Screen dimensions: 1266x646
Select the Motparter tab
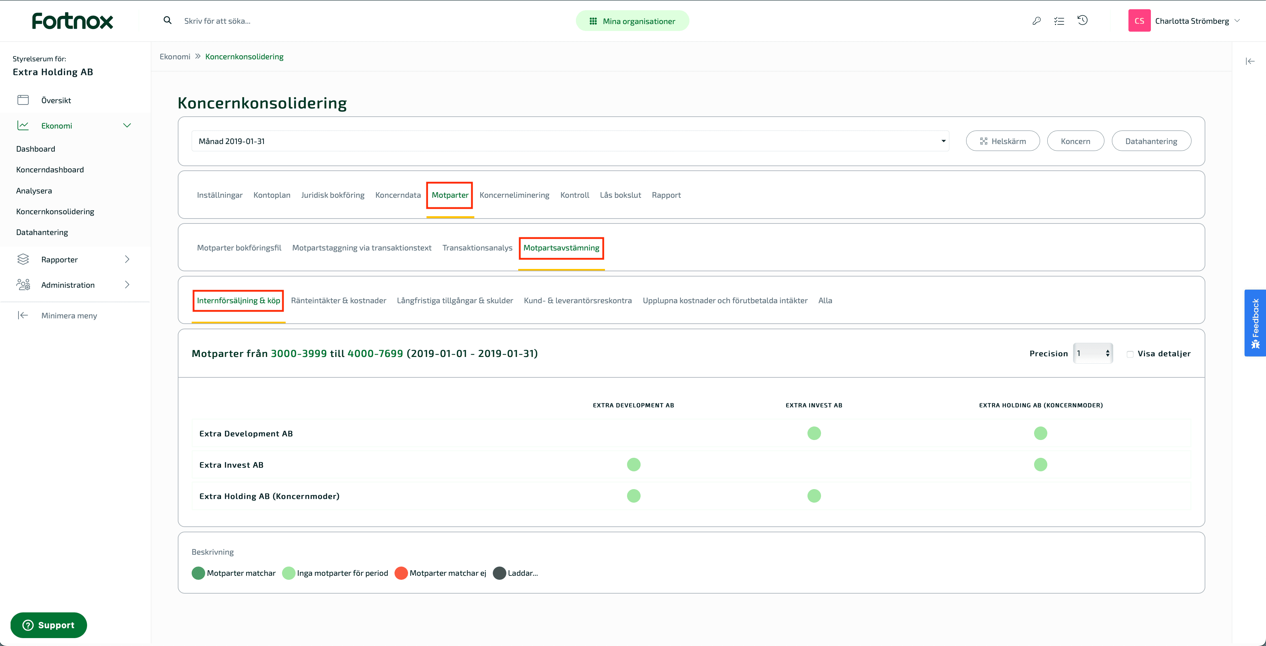[x=450, y=195]
